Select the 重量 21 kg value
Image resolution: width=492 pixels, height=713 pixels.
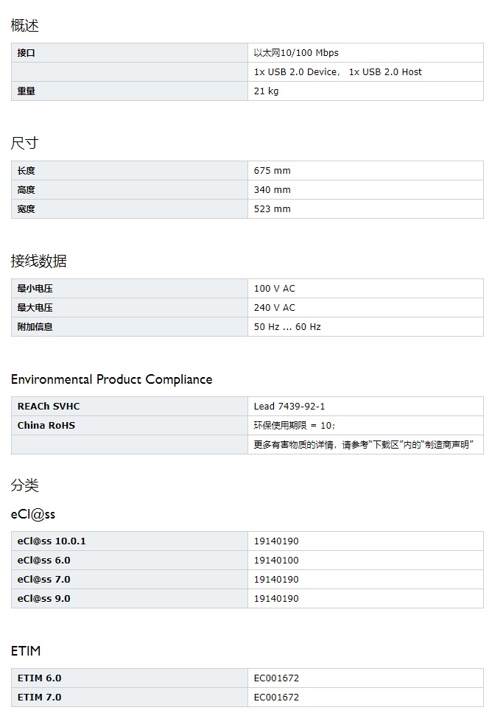tap(266, 91)
